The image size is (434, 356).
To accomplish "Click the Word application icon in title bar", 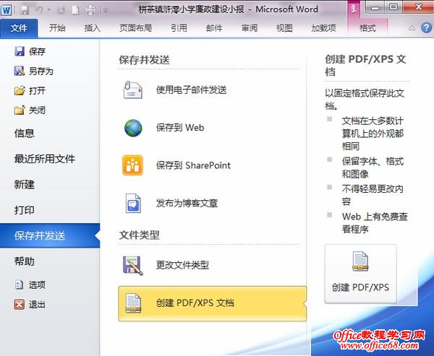I will click(6, 10).
